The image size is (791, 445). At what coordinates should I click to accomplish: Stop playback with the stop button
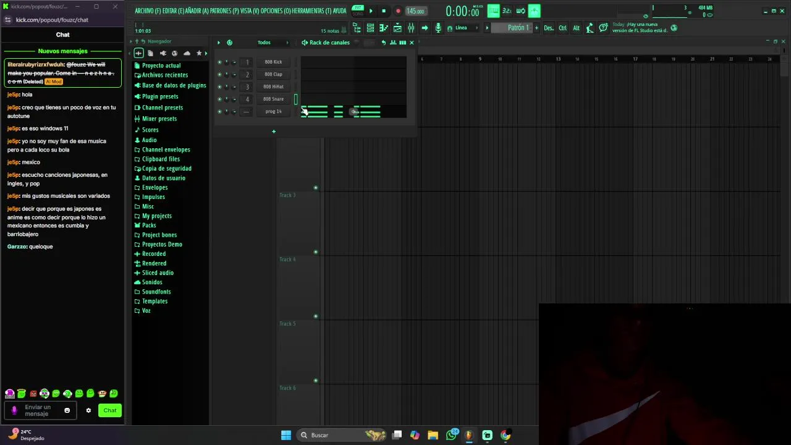[x=384, y=11]
